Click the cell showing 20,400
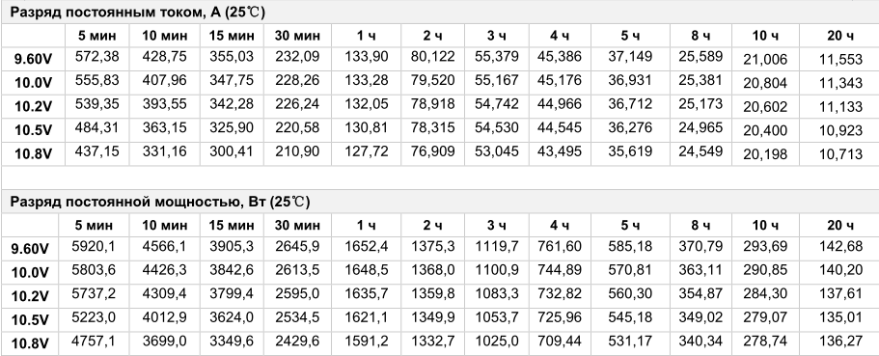 pyautogui.click(x=765, y=130)
